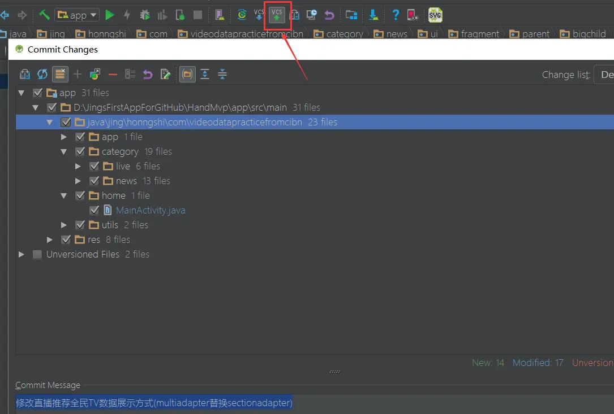Click inside the Commit Message field
This screenshot has width=614, height=414.
pyautogui.click(x=153, y=402)
